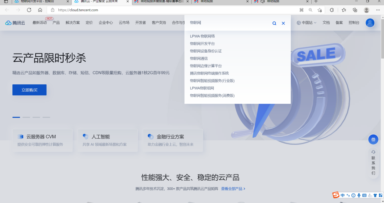Click 最新活动 in navigation
The image size is (384, 203).
tap(40, 23)
